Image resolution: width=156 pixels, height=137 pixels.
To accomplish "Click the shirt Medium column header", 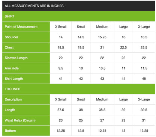I will tap(102, 27).
